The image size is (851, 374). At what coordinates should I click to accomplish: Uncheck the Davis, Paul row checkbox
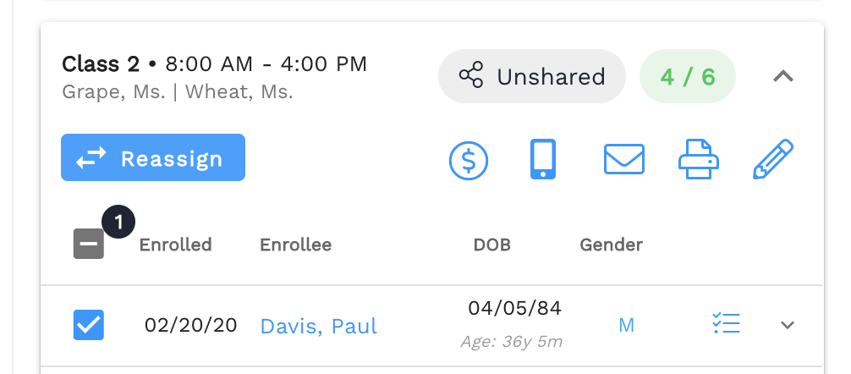tap(89, 325)
